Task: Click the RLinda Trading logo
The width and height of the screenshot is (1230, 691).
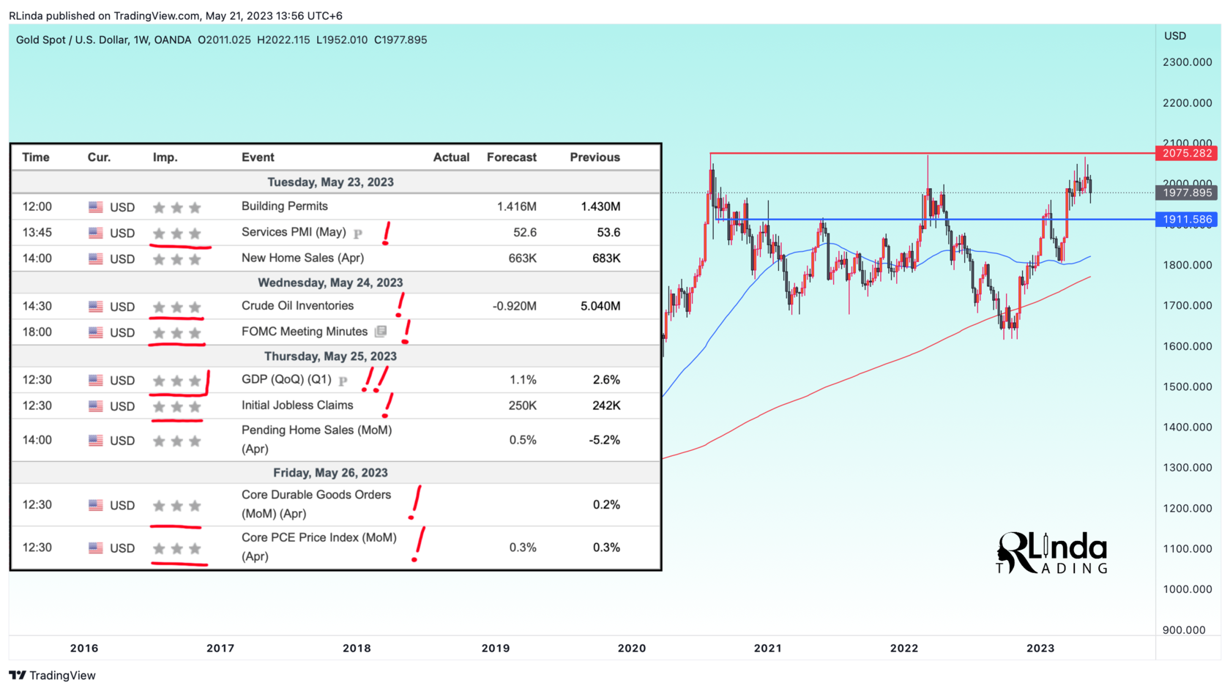Action: (1052, 553)
